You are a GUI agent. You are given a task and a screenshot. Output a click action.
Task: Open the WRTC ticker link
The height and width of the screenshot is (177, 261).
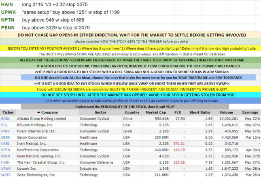coord(6,175)
